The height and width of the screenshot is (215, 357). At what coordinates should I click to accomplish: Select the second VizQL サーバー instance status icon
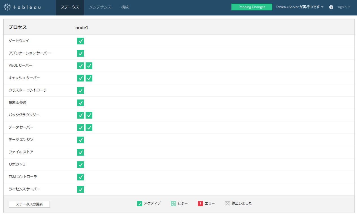89,65
